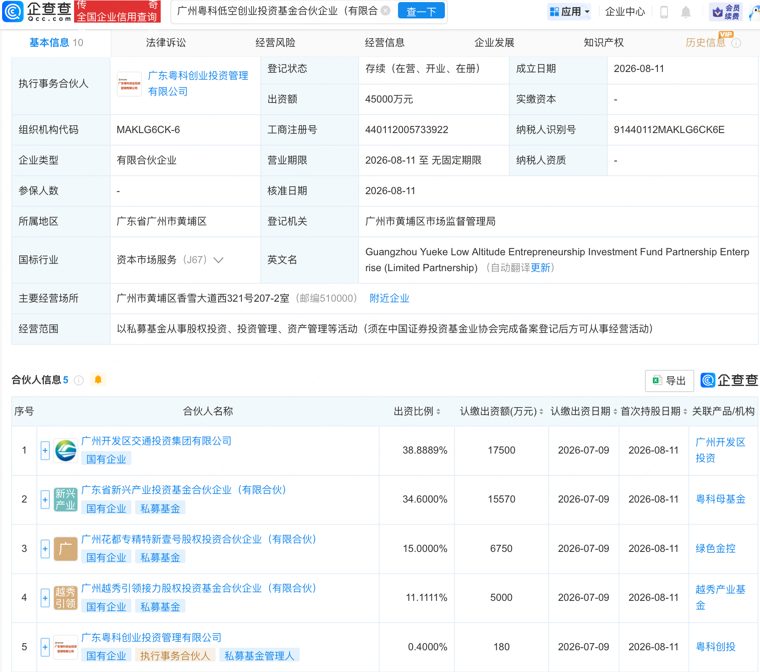Viewport: 760px width, 672px height.
Task: Click the info icon next to 历史信息
Action: tap(736, 43)
